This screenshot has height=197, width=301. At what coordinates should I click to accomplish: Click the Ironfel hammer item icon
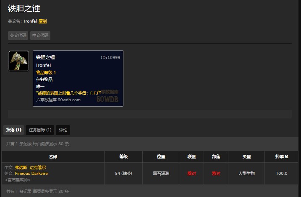19,61
